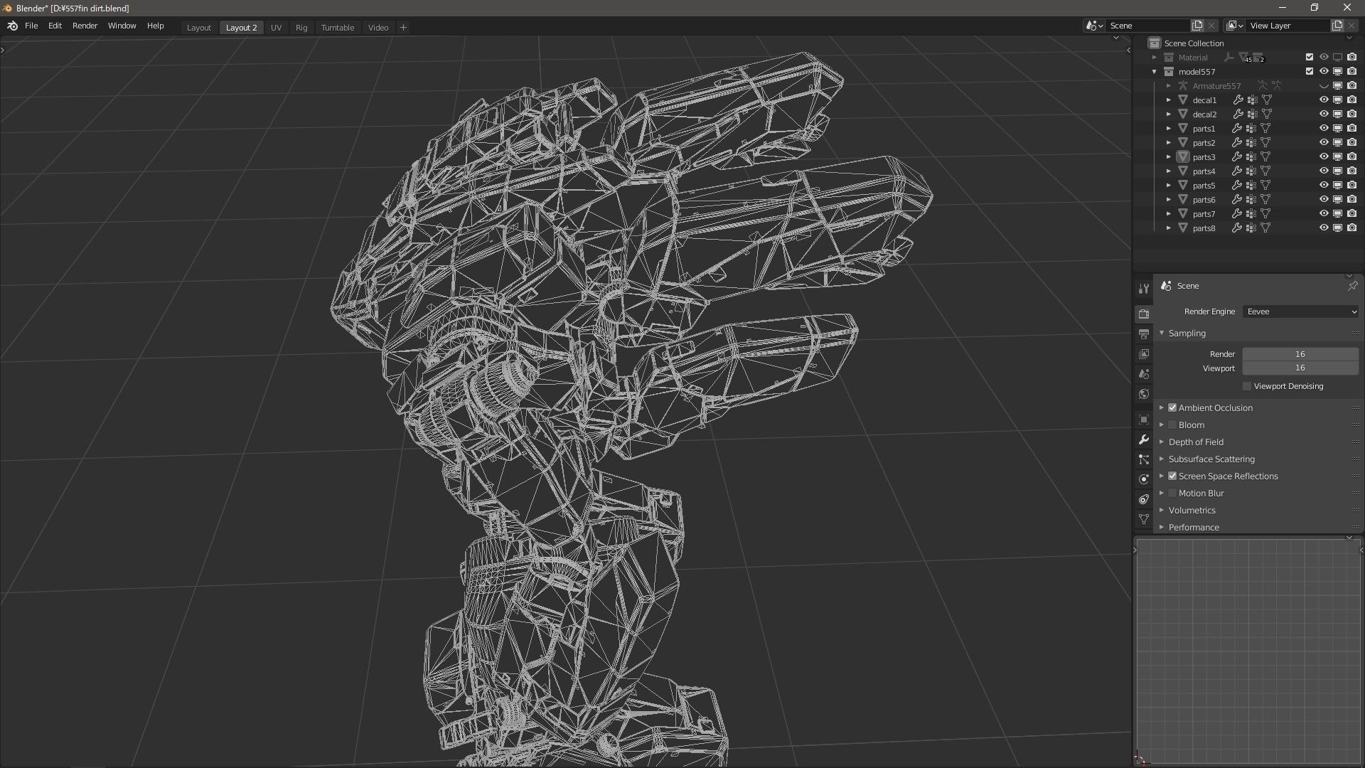Toggle the monitor viewport icon for parts7
1365x768 pixels.
(x=1338, y=214)
